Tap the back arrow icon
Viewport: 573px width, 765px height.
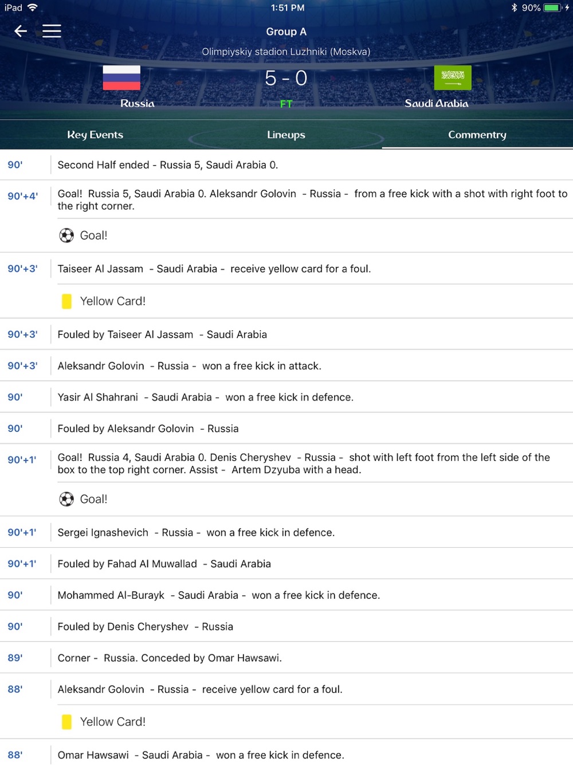(x=21, y=31)
